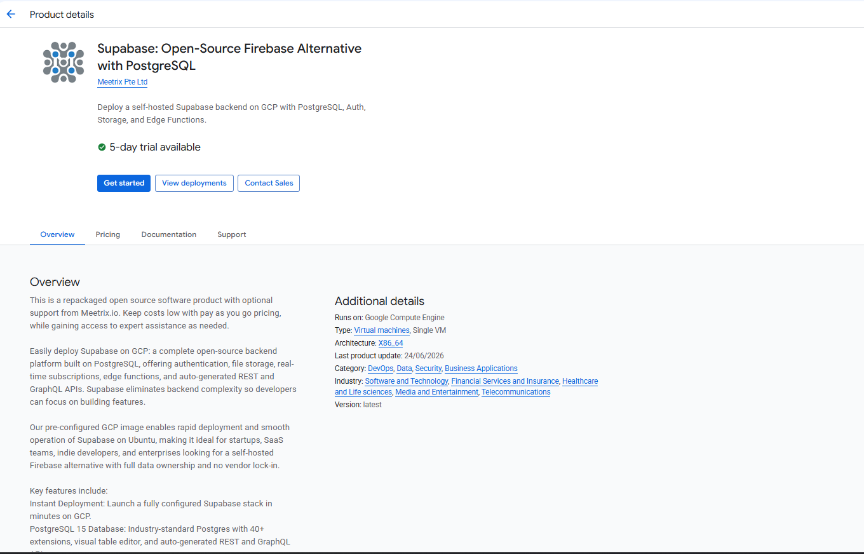Screen dimensions: 864x554
Task: Click the Additional details heading
Action: coord(379,301)
